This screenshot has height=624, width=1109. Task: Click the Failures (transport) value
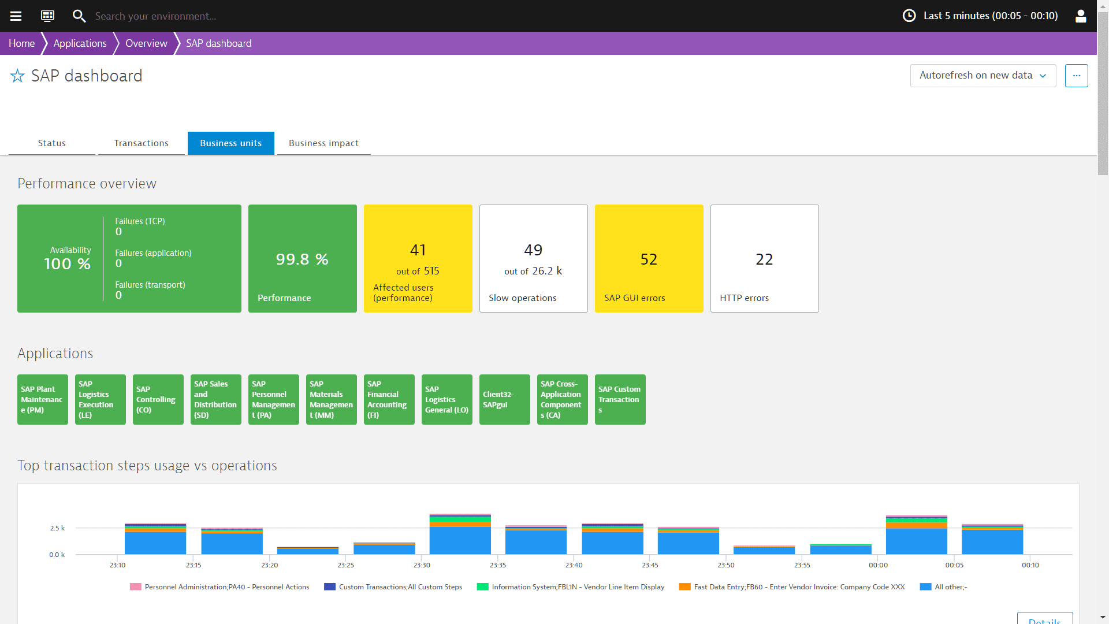tap(118, 295)
